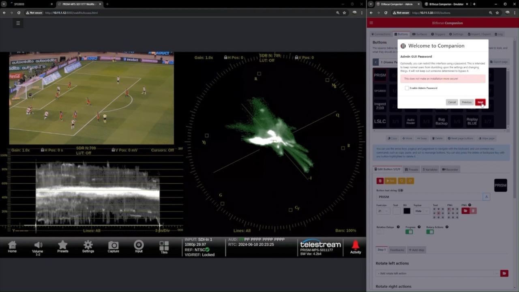This screenshot has height=292, width=519.
Task: Open the PRISM page hamburger menu
Action: (x=18, y=23)
